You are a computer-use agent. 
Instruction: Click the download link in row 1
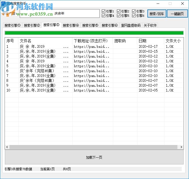92,46
